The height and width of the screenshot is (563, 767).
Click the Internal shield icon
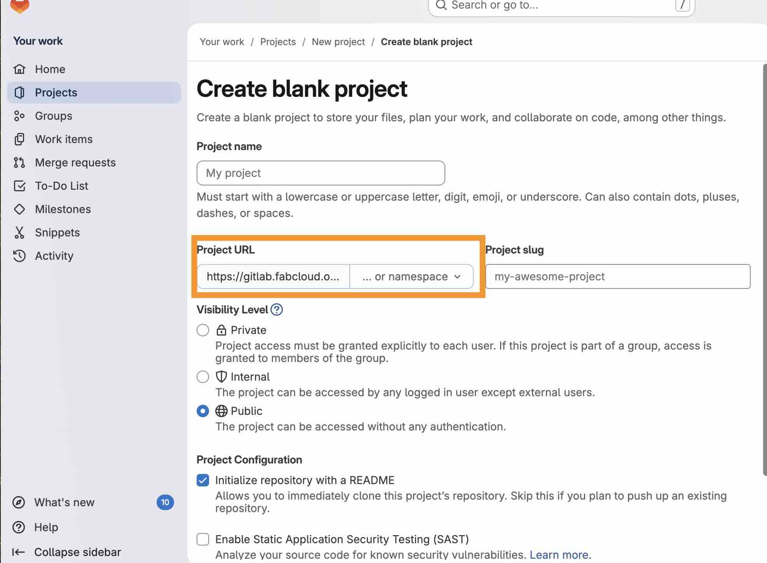tap(221, 377)
